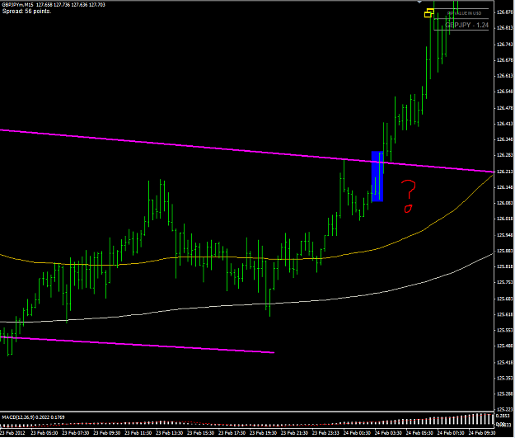The width and height of the screenshot is (515, 438).
Task: Click the 23 Feb 19:30 time label
Action: (263, 433)
